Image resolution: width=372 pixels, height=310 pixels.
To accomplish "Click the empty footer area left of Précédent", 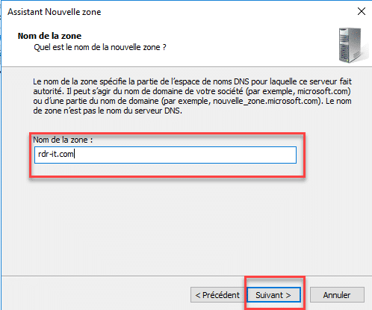I will point(96,294).
